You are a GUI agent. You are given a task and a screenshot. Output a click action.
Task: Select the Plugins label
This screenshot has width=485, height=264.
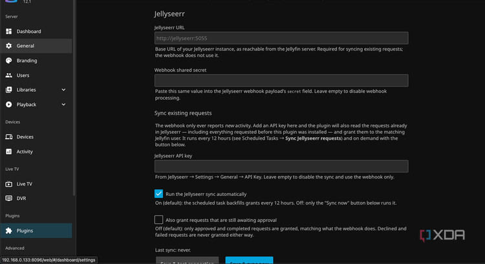pyautogui.click(x=25, y=230)
